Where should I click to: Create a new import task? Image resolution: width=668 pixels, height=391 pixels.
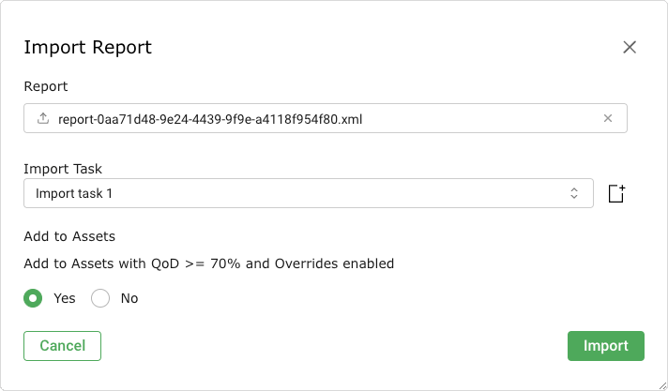coord(616,193)
